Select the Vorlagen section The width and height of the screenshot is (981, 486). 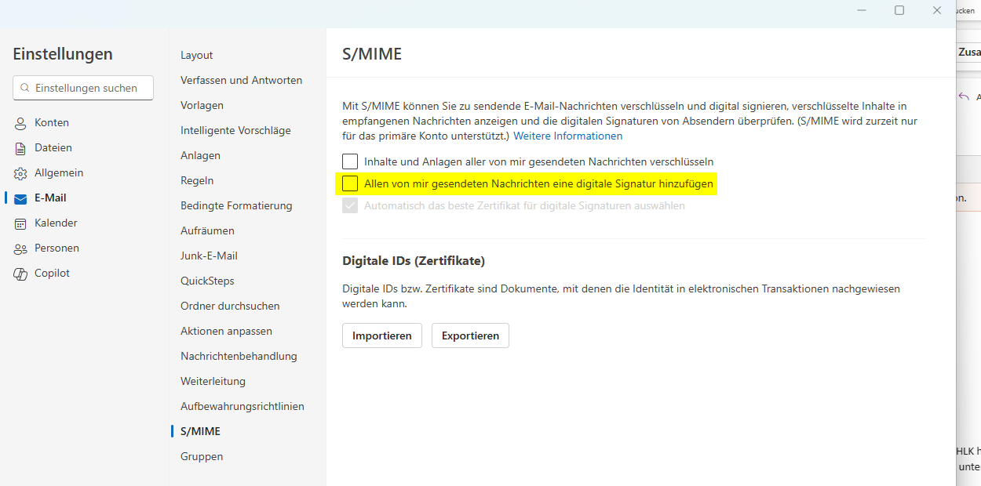click(x=202, y=105)
